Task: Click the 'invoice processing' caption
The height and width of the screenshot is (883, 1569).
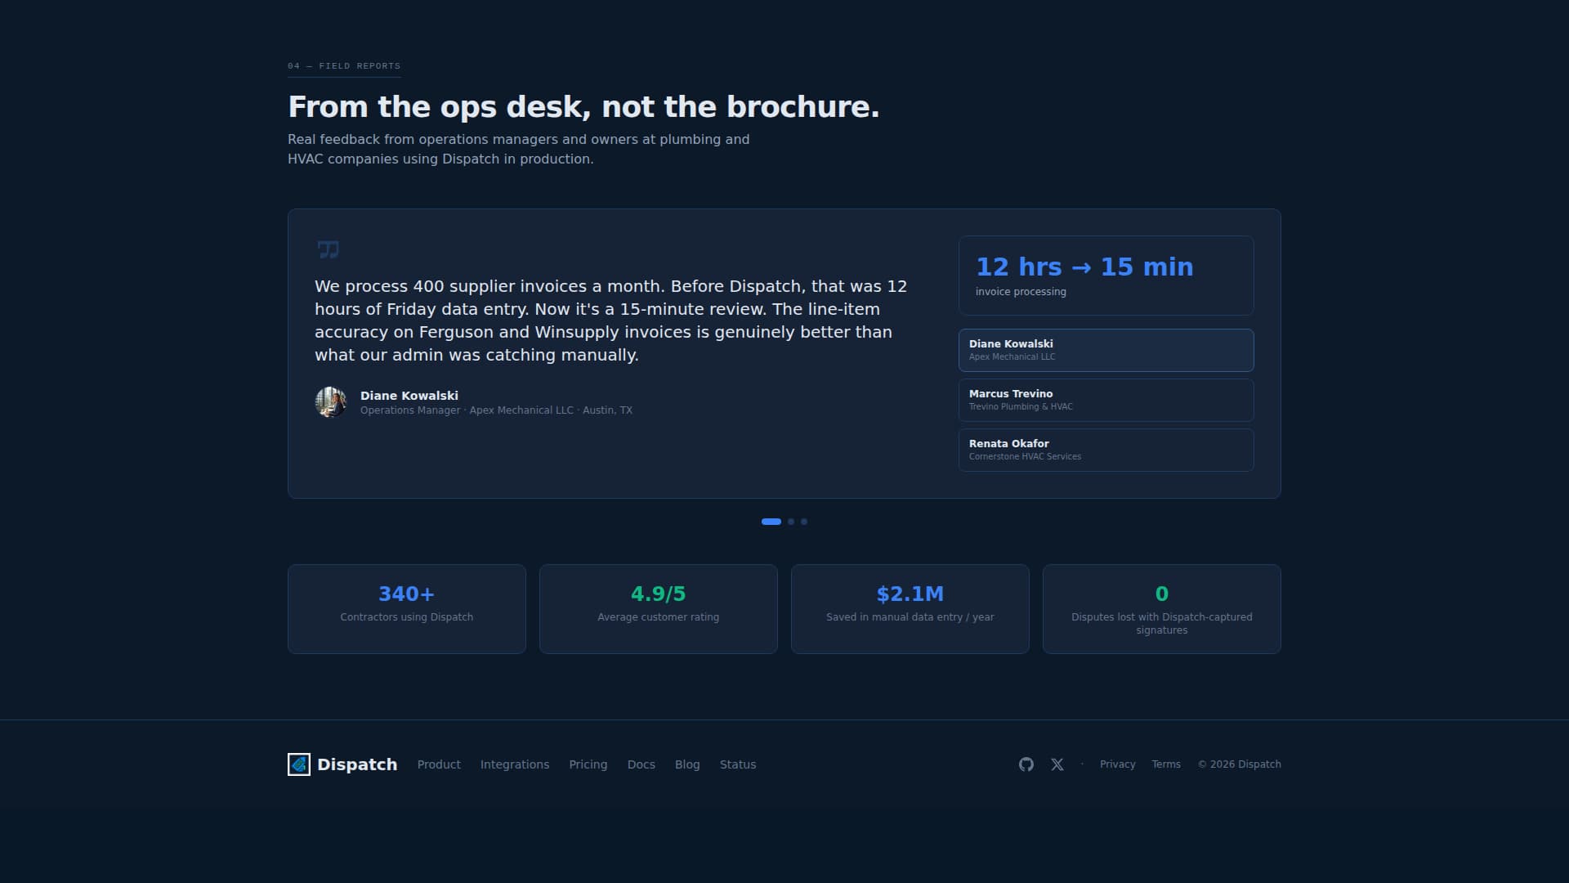Action: pyautogui.click(x=1021, y=292)
